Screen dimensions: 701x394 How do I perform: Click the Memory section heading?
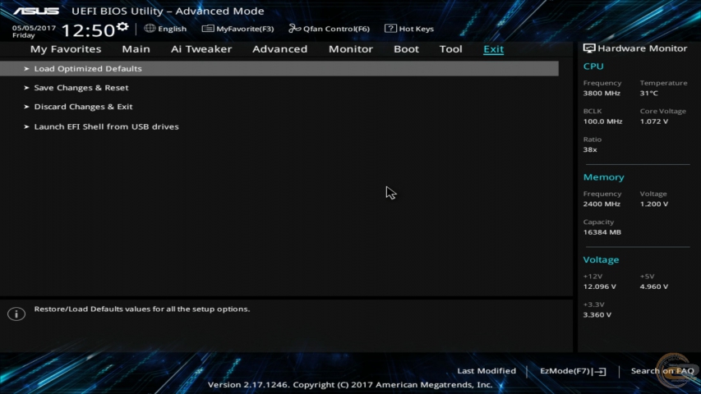point(603,177)
